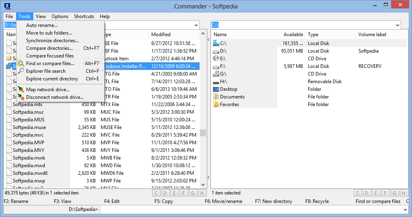Click the Documents folder icon
The width and height of the screenshot is (412, 217).
tap(216, 96)
